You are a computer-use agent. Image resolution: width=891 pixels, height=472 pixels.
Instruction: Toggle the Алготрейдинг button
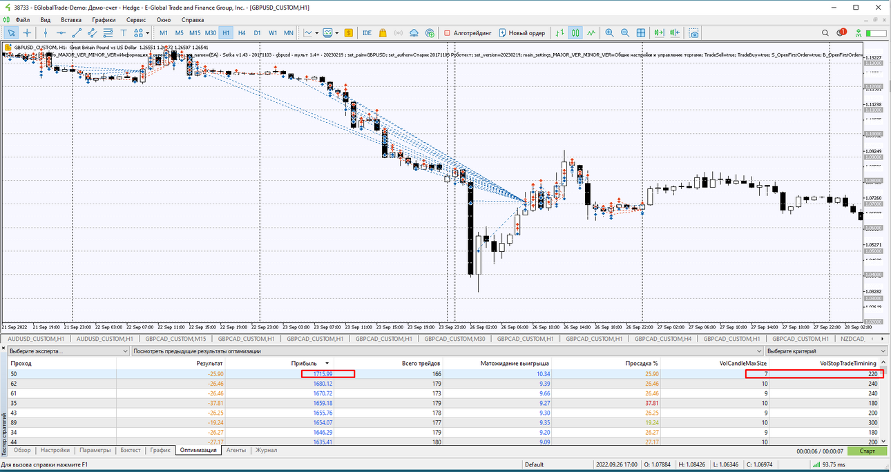(468, 32)
